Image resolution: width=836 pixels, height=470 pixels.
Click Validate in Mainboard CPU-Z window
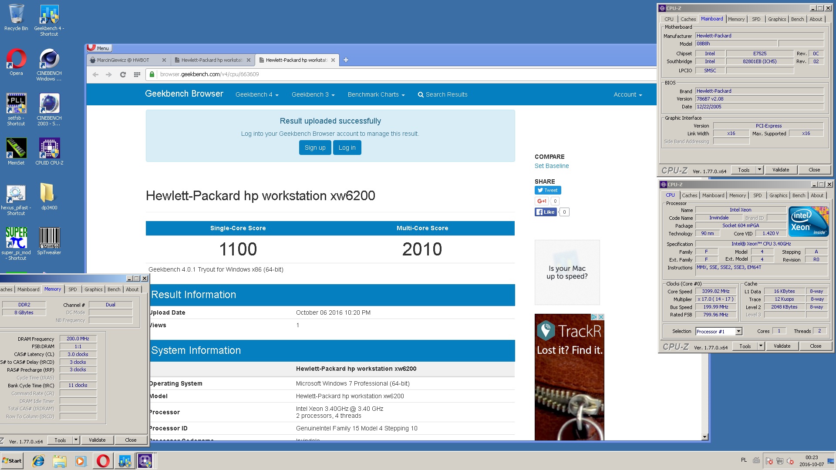tap(781, 170)
